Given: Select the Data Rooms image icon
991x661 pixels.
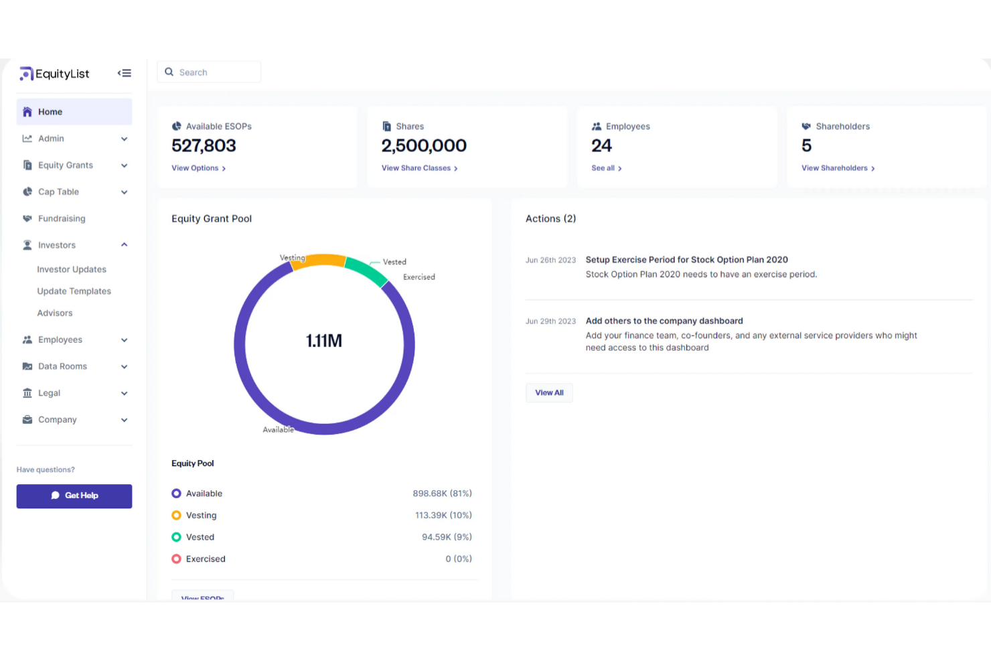Looking at the screenshot, I should click(x=27, y=366).
